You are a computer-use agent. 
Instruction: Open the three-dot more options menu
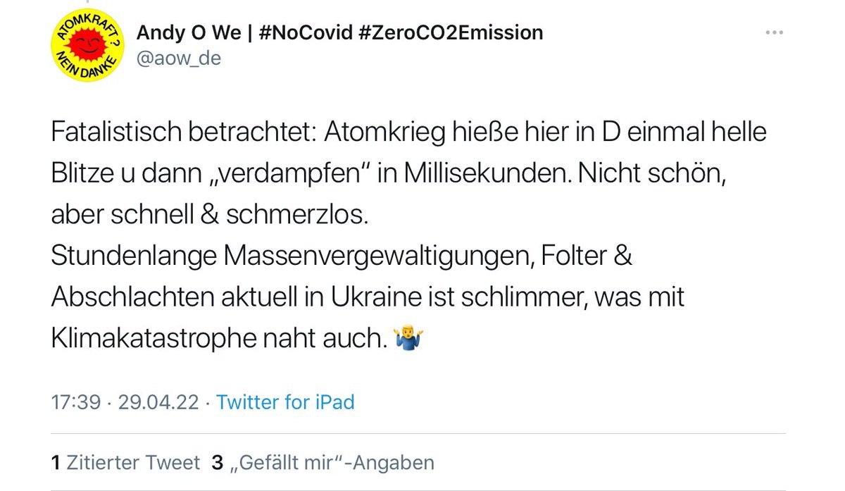(774, 32)
